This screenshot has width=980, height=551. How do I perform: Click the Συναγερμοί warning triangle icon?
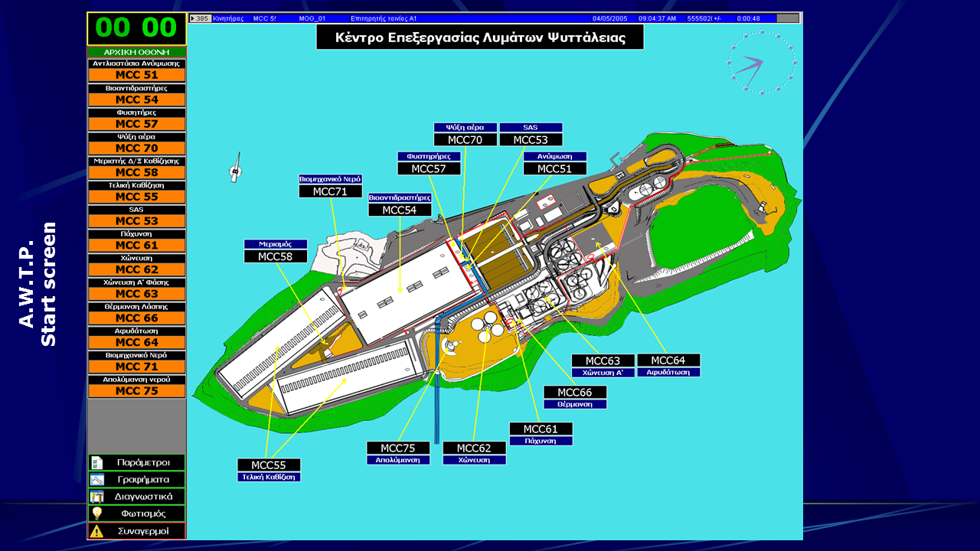coord(96,530)
